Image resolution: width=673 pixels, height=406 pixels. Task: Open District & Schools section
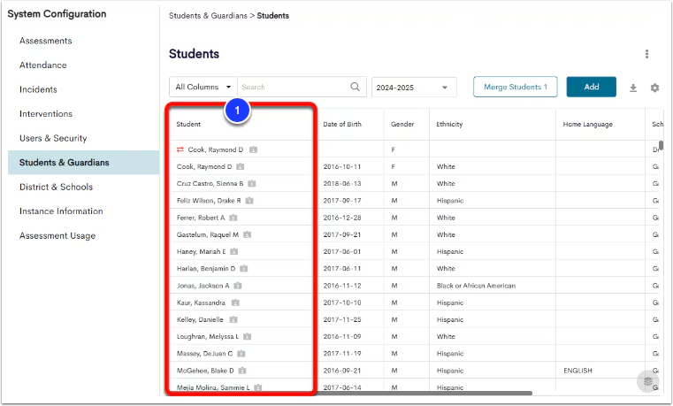[x=57, y=188]
